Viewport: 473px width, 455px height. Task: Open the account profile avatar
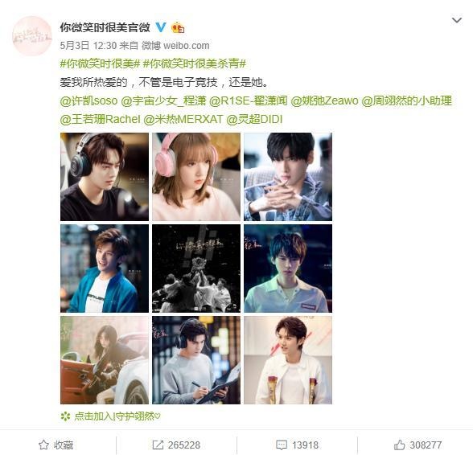(32, 36)
